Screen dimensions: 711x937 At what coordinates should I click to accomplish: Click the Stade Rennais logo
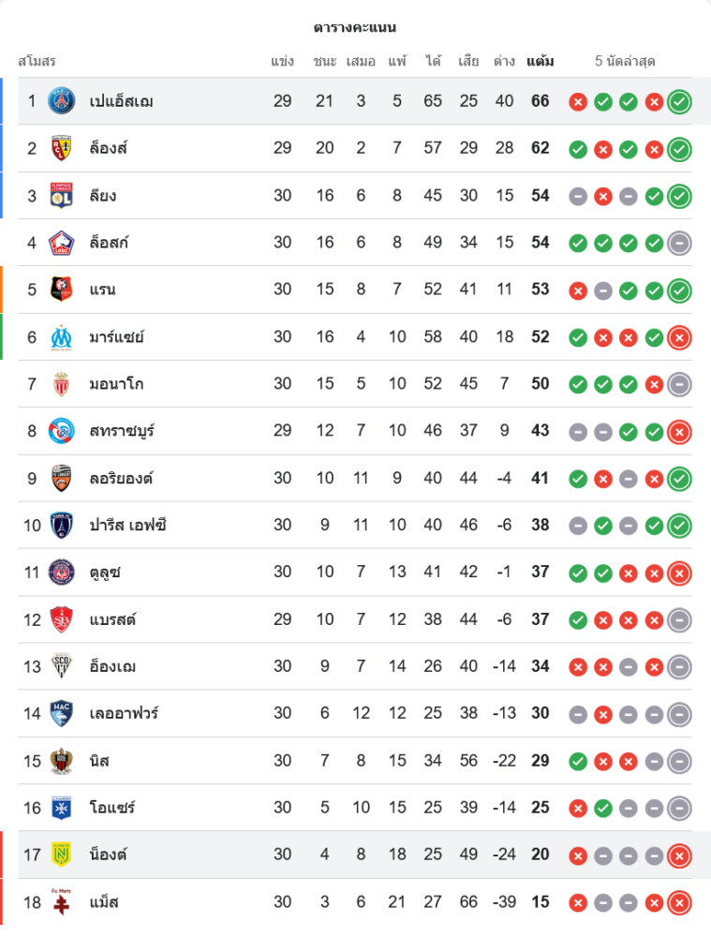click(62, 290)
